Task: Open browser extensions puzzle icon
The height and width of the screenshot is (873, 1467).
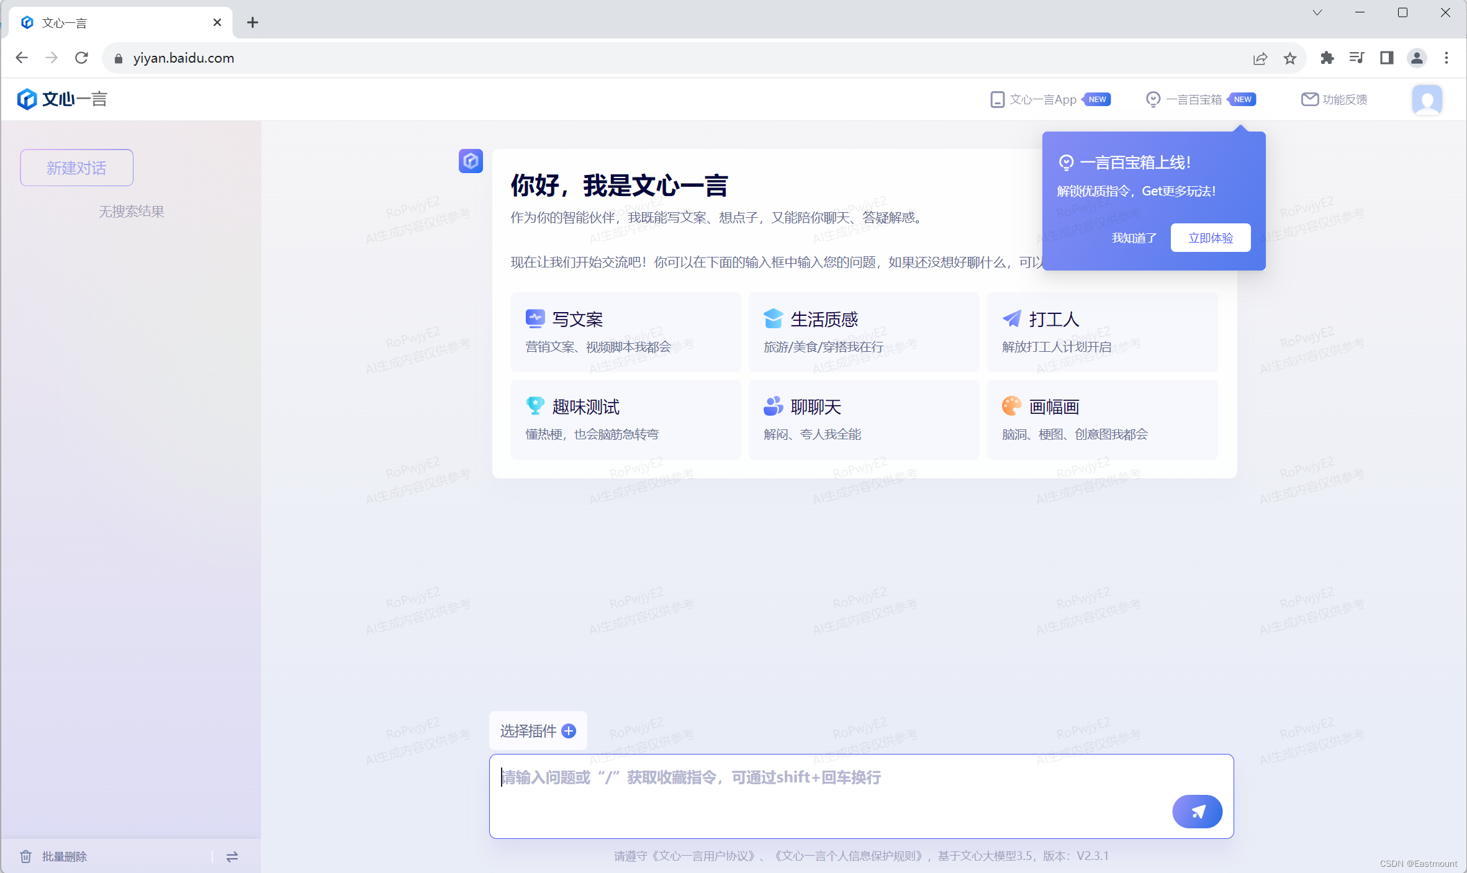Action: [1327, 58]
